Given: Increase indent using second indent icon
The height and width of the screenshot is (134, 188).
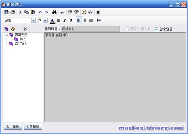Looking at the screenshot, I should click(76, 12).
